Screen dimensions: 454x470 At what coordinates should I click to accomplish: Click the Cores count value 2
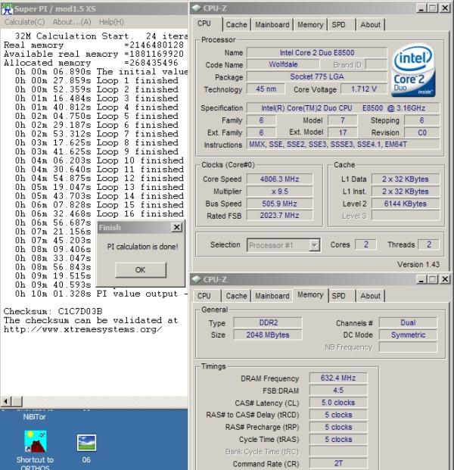pos(366,244)
